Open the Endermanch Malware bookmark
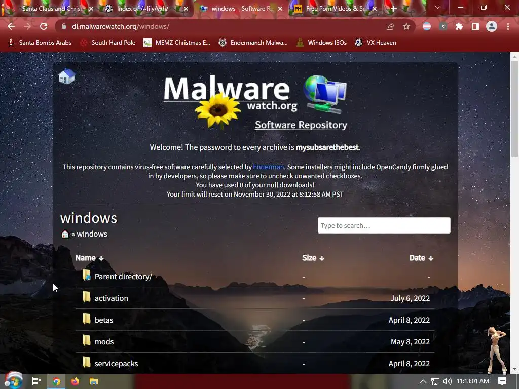The image size is (519, 389). coord(253,43)
